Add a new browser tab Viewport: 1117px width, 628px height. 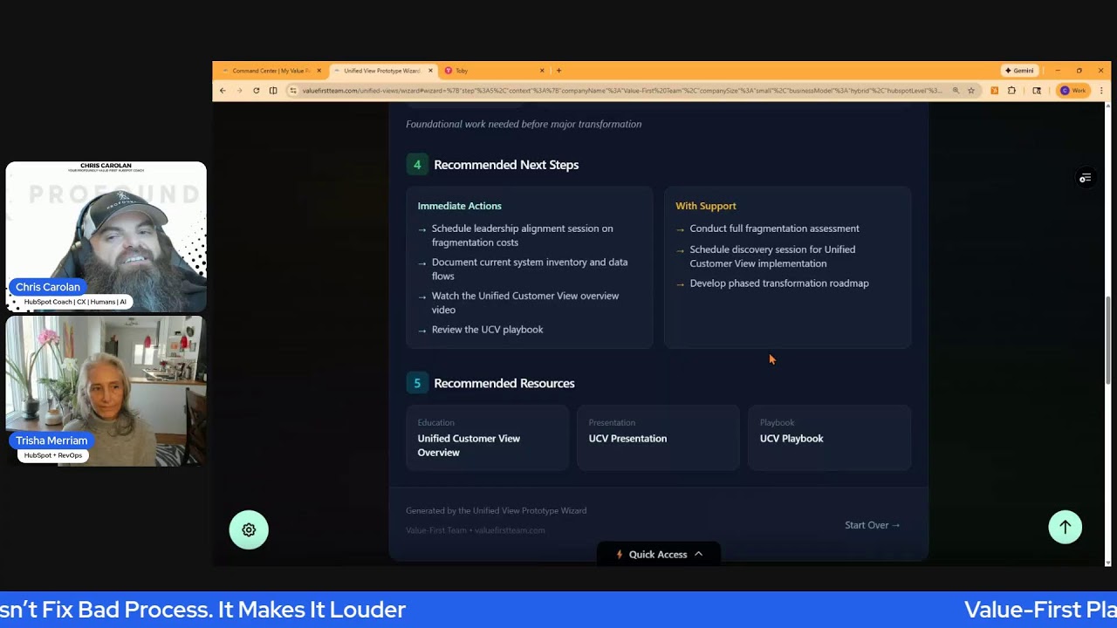(x=558, y=71)
